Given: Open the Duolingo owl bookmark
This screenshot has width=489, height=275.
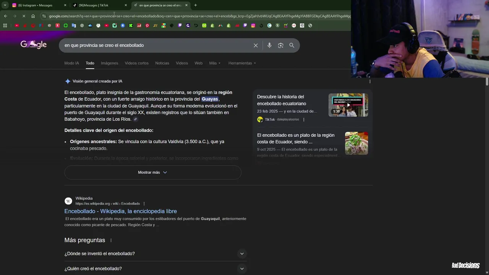Looking at the screenshot, I should 204,26.
